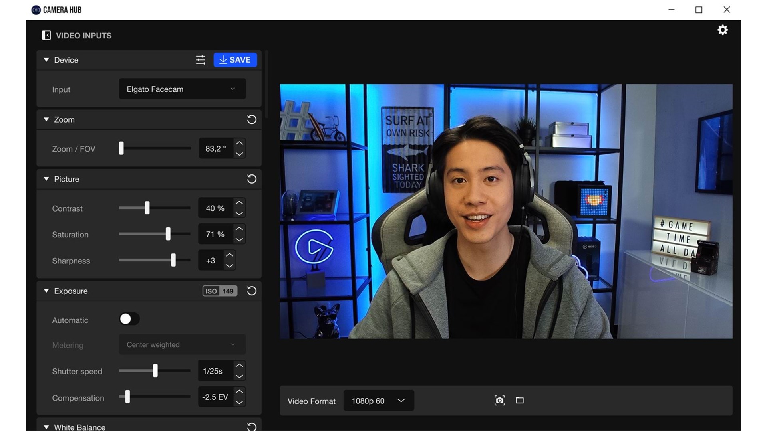Open device preset settings sliders icon
Image resolution: width=767 pixels, height=431 pixels.
click(201, 60)
